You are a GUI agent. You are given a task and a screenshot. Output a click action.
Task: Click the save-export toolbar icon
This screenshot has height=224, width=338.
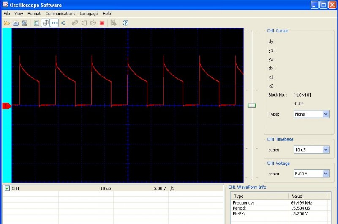[113, 23]
